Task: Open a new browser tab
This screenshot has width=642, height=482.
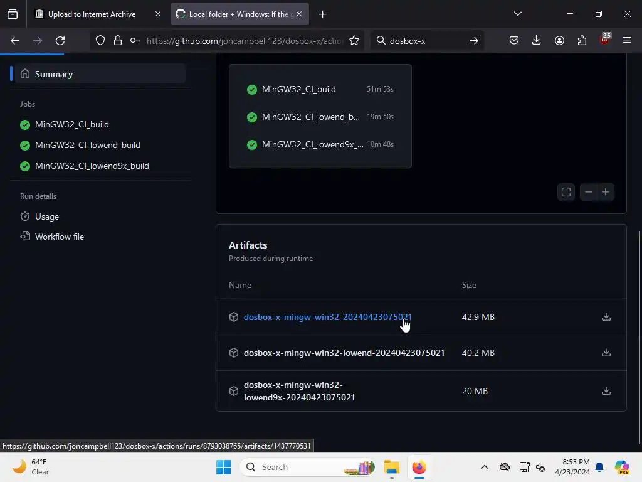Action: tap(323, 14)
